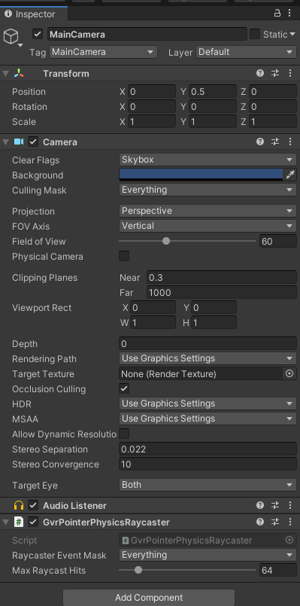Click the Field of View slider
This screenshot has height=606, width=300.
(187, 241)
